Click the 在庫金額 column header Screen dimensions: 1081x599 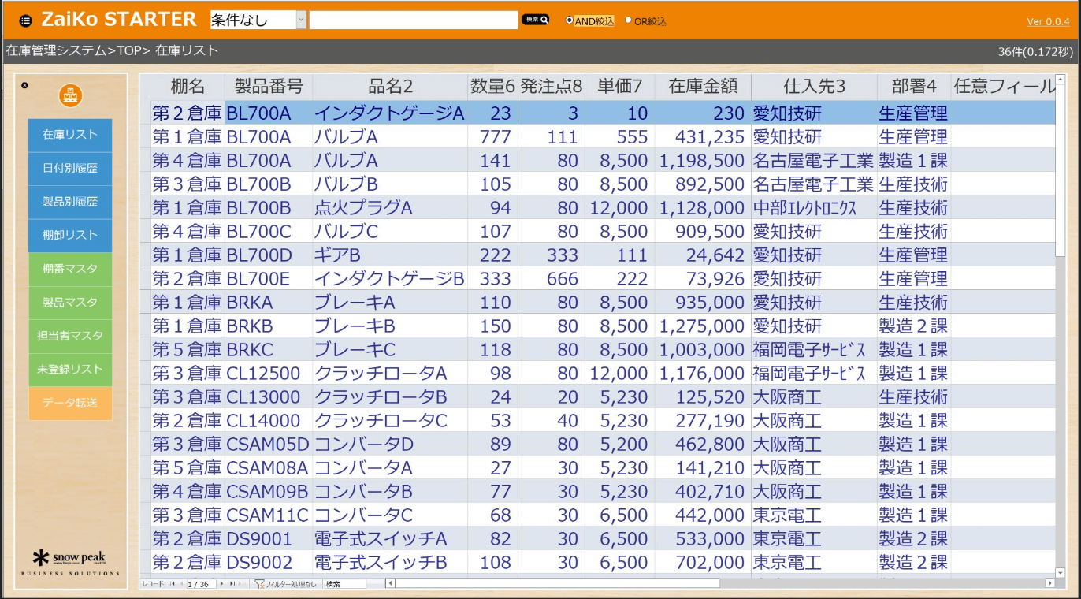(x=703, y=86)
